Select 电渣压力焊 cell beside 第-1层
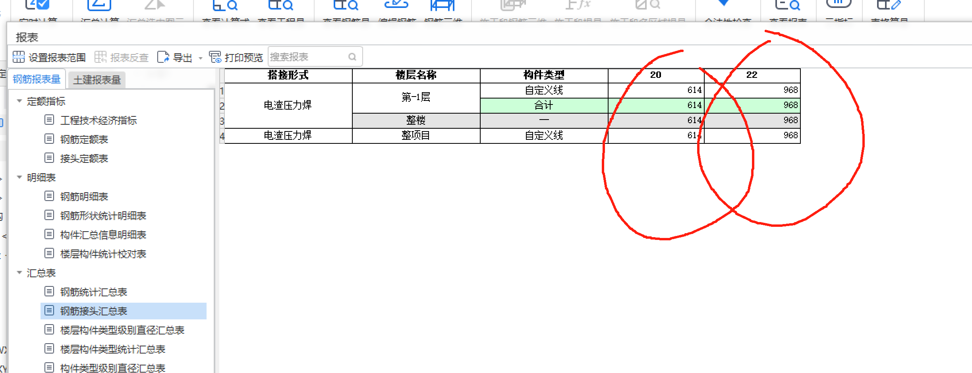Viewport: 972px width, 373px height. (288, 105)
